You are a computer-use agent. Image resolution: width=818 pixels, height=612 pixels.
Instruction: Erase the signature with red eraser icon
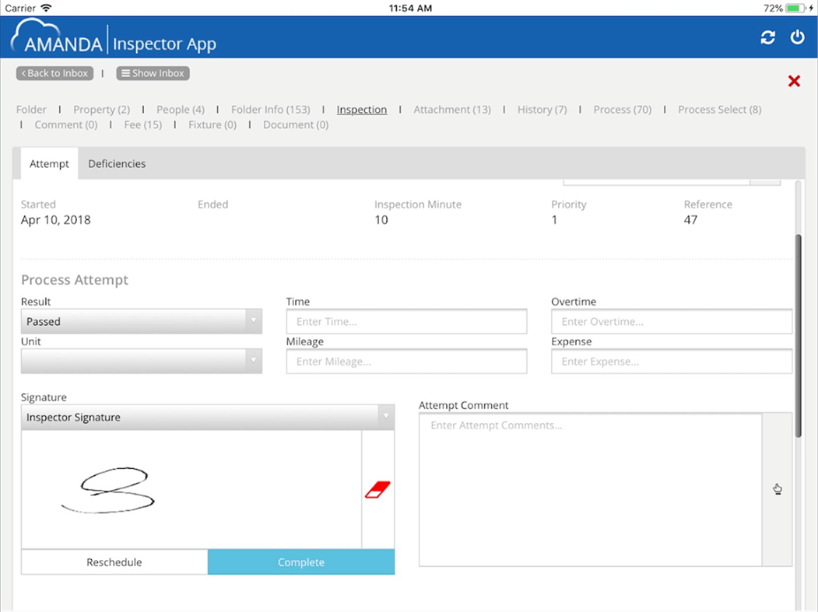coord(379,488)
